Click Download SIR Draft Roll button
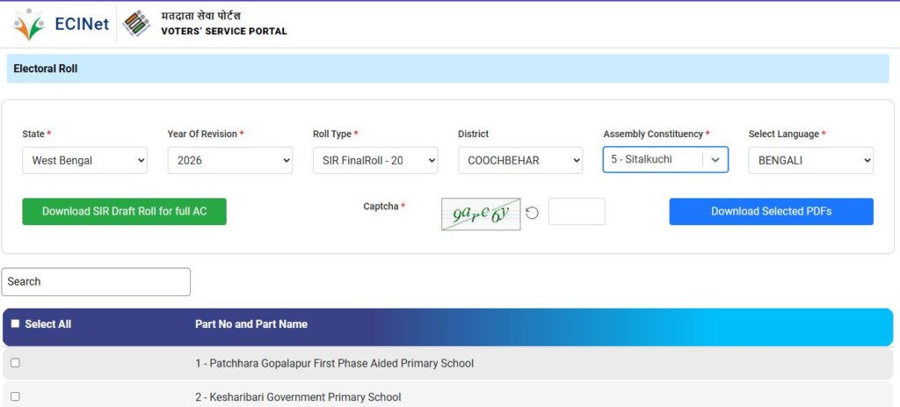This screenshot has width=900, height=407. tap(124, 211)
